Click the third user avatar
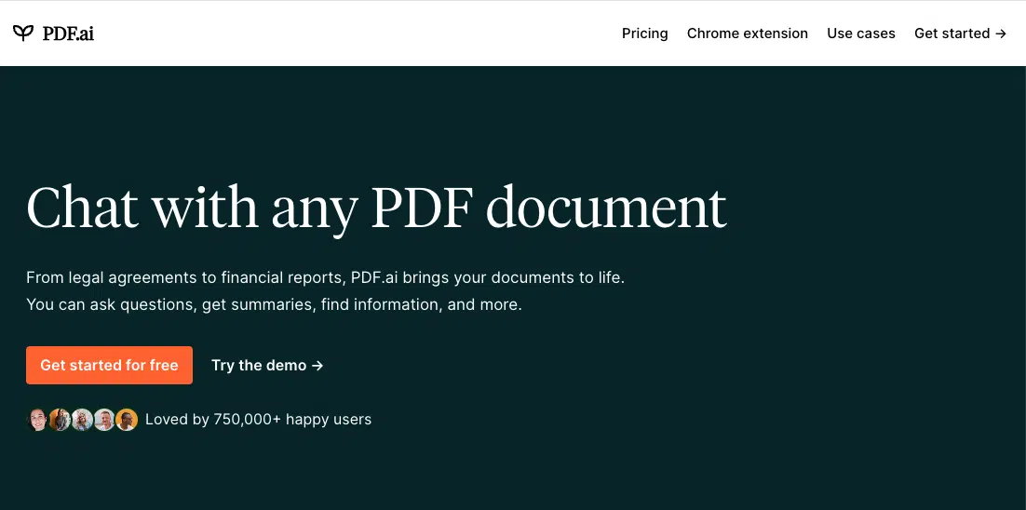The width and height of the screenshot is (1026, 510). click(x=83, y=420)
